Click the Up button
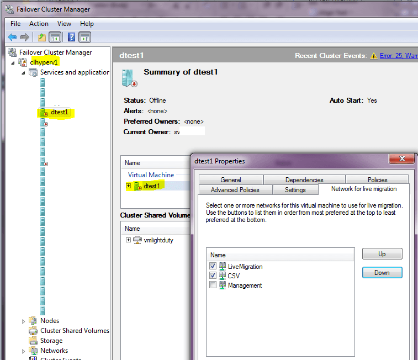The image size is (418, 360). [x=382, y=253]
